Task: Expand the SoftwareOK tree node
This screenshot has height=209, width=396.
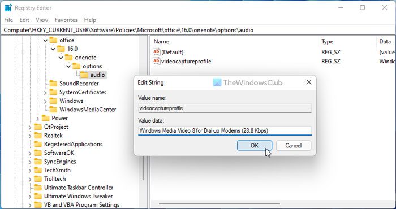Action: click(x=30, y=153)
